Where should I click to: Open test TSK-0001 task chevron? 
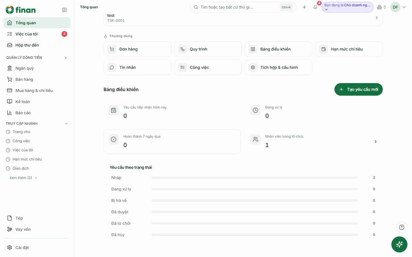coord(376,18)
